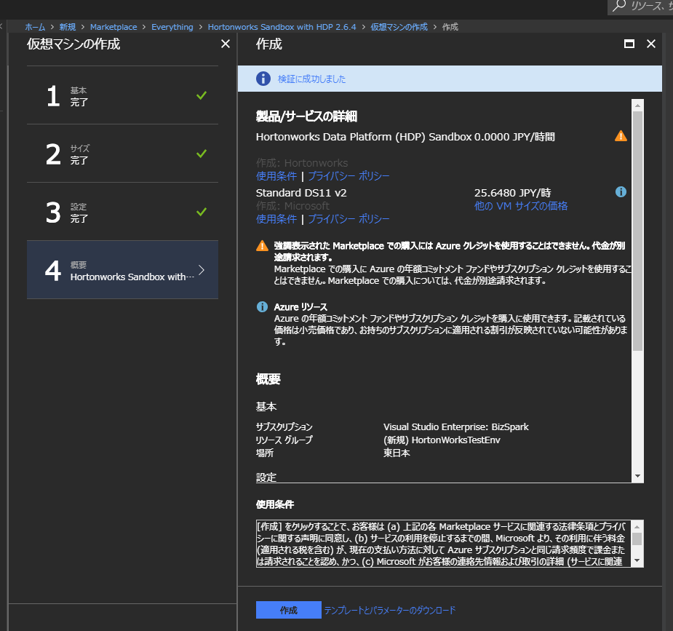The width and height of the screenshot is (673, 631).
Task: Click the green checkmark on step 2 サイズ
Action: 202,154
